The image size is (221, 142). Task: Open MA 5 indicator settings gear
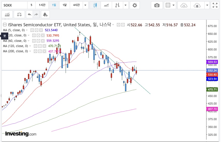[x=37, y=30]
